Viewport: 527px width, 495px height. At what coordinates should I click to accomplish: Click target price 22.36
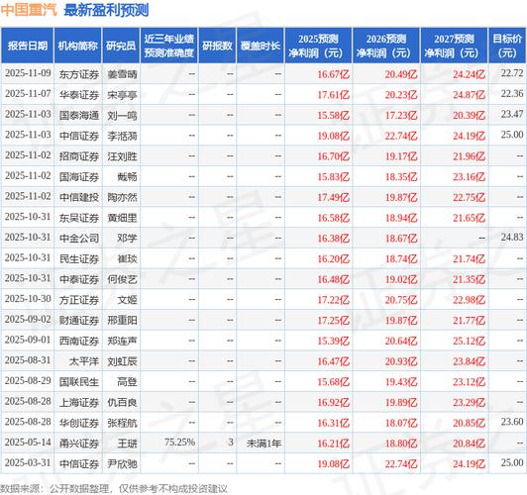point(512,94)
